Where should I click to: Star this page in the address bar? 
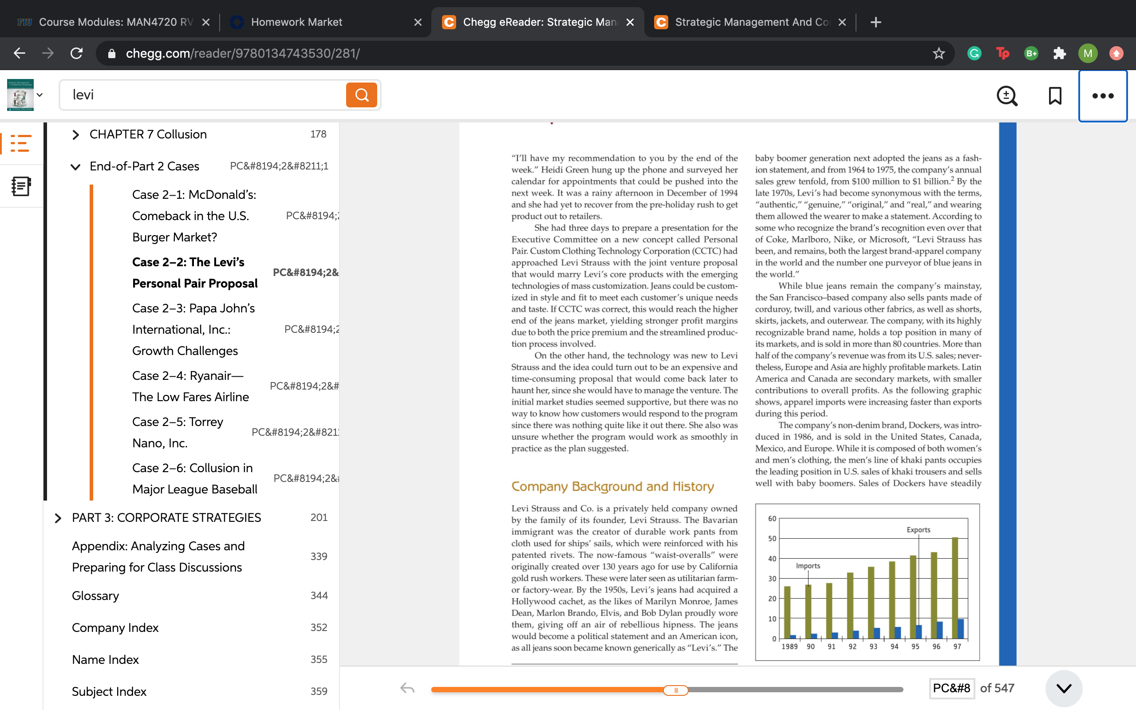939,54
